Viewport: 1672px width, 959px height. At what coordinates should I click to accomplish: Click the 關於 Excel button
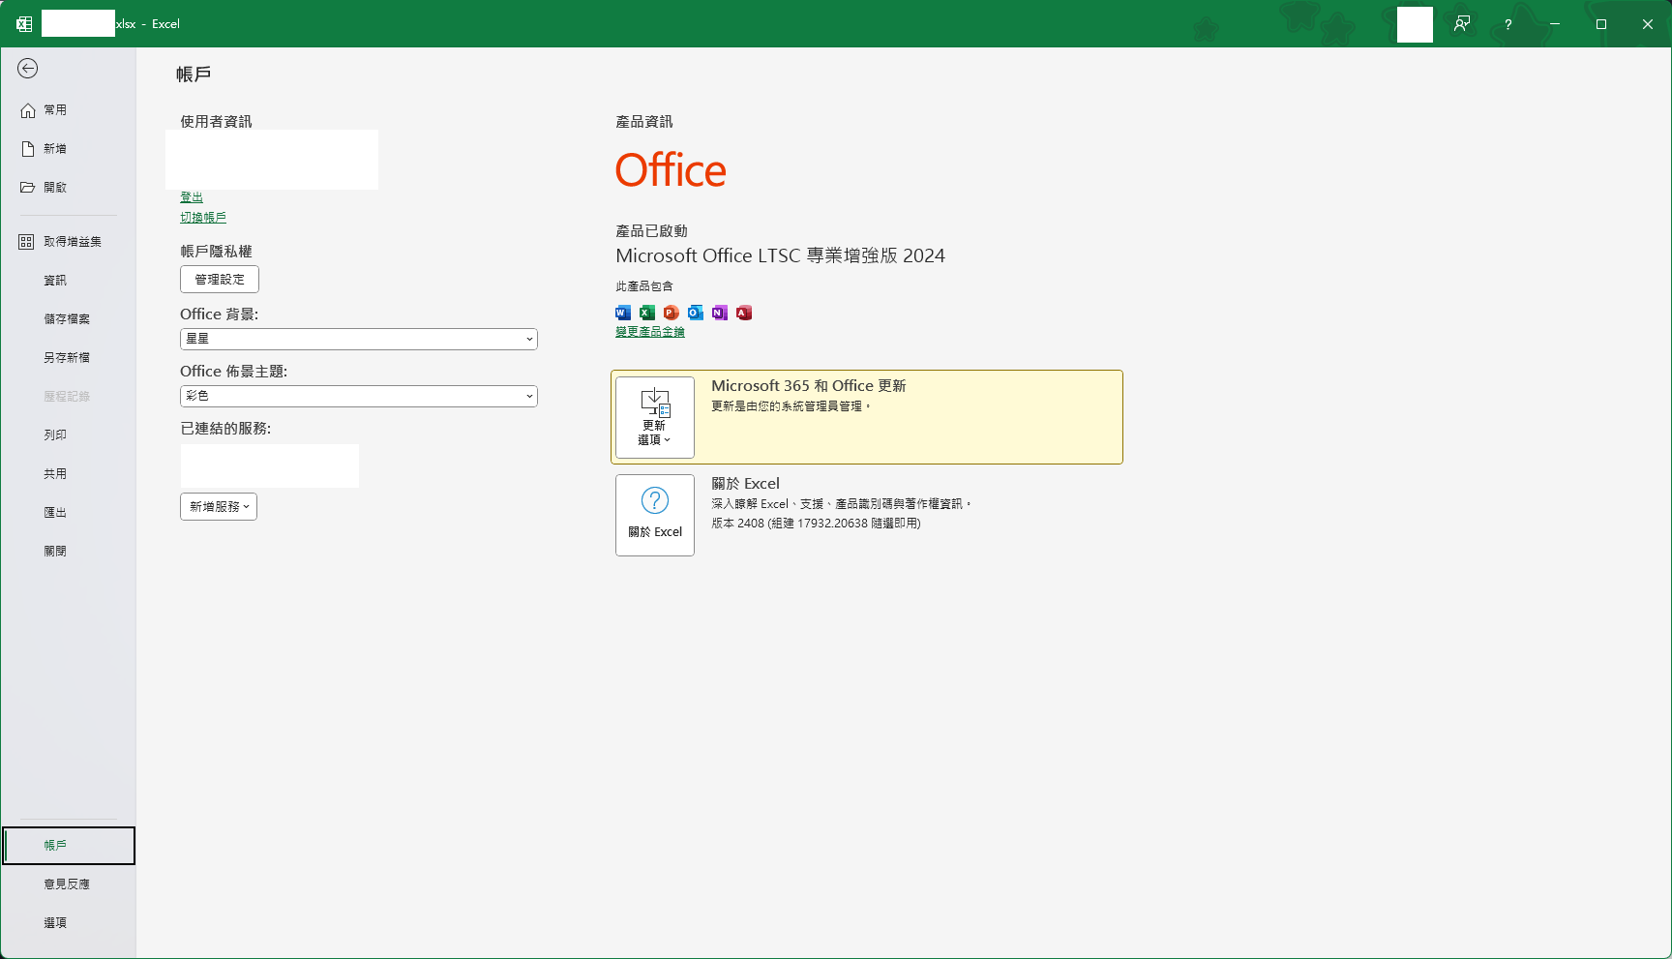655,515
